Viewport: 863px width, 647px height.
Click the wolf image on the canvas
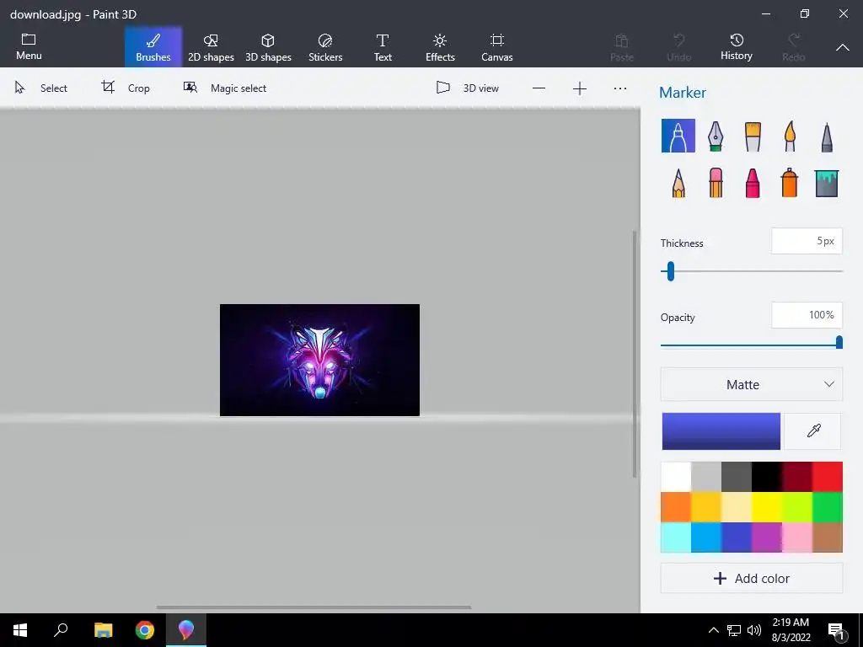tap(319, 361)
